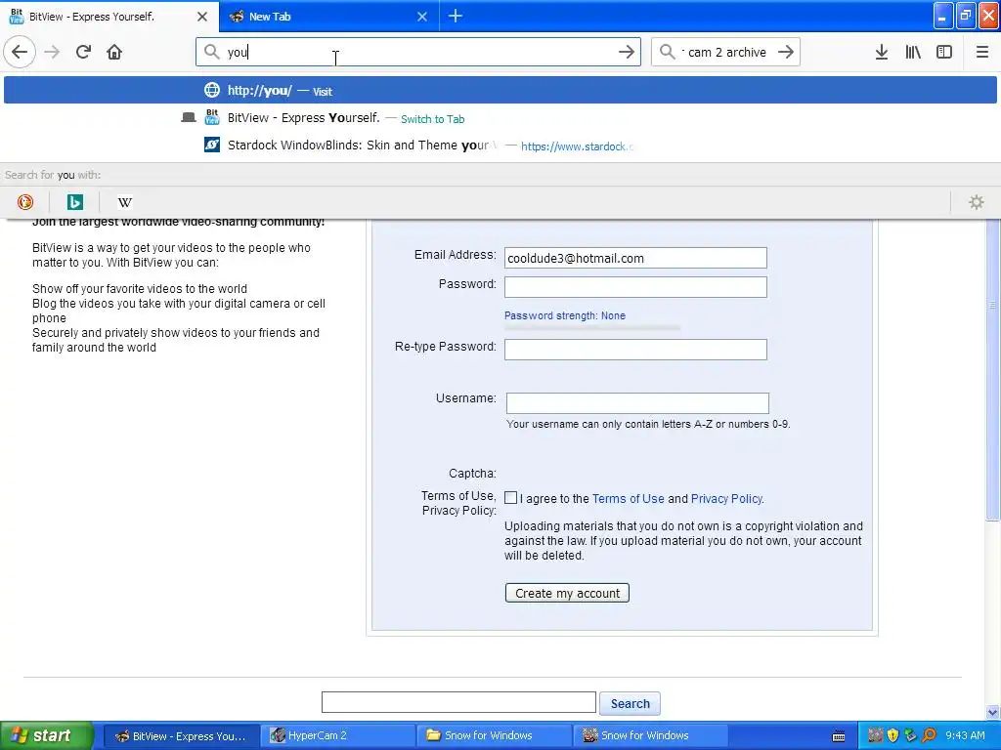The height and width of the screenshot is (750, 1001).
Task: Select BitView Switch to Tab suggestion
Action: 500,118
